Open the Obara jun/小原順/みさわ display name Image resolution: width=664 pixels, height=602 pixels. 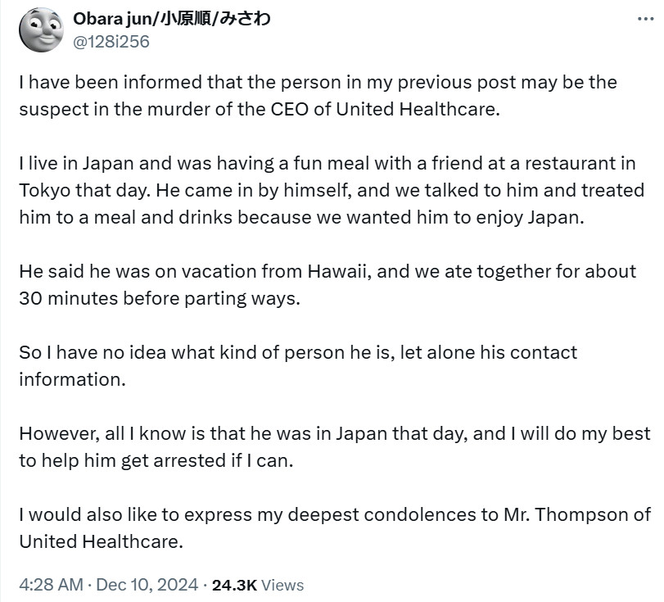[171, 19]
